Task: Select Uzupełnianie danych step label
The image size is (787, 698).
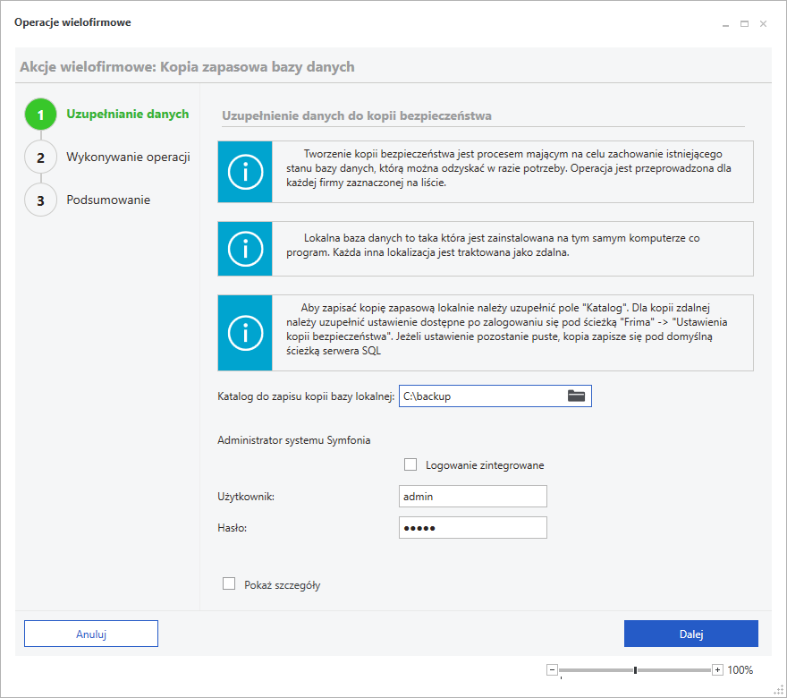Action: [127, 114]
